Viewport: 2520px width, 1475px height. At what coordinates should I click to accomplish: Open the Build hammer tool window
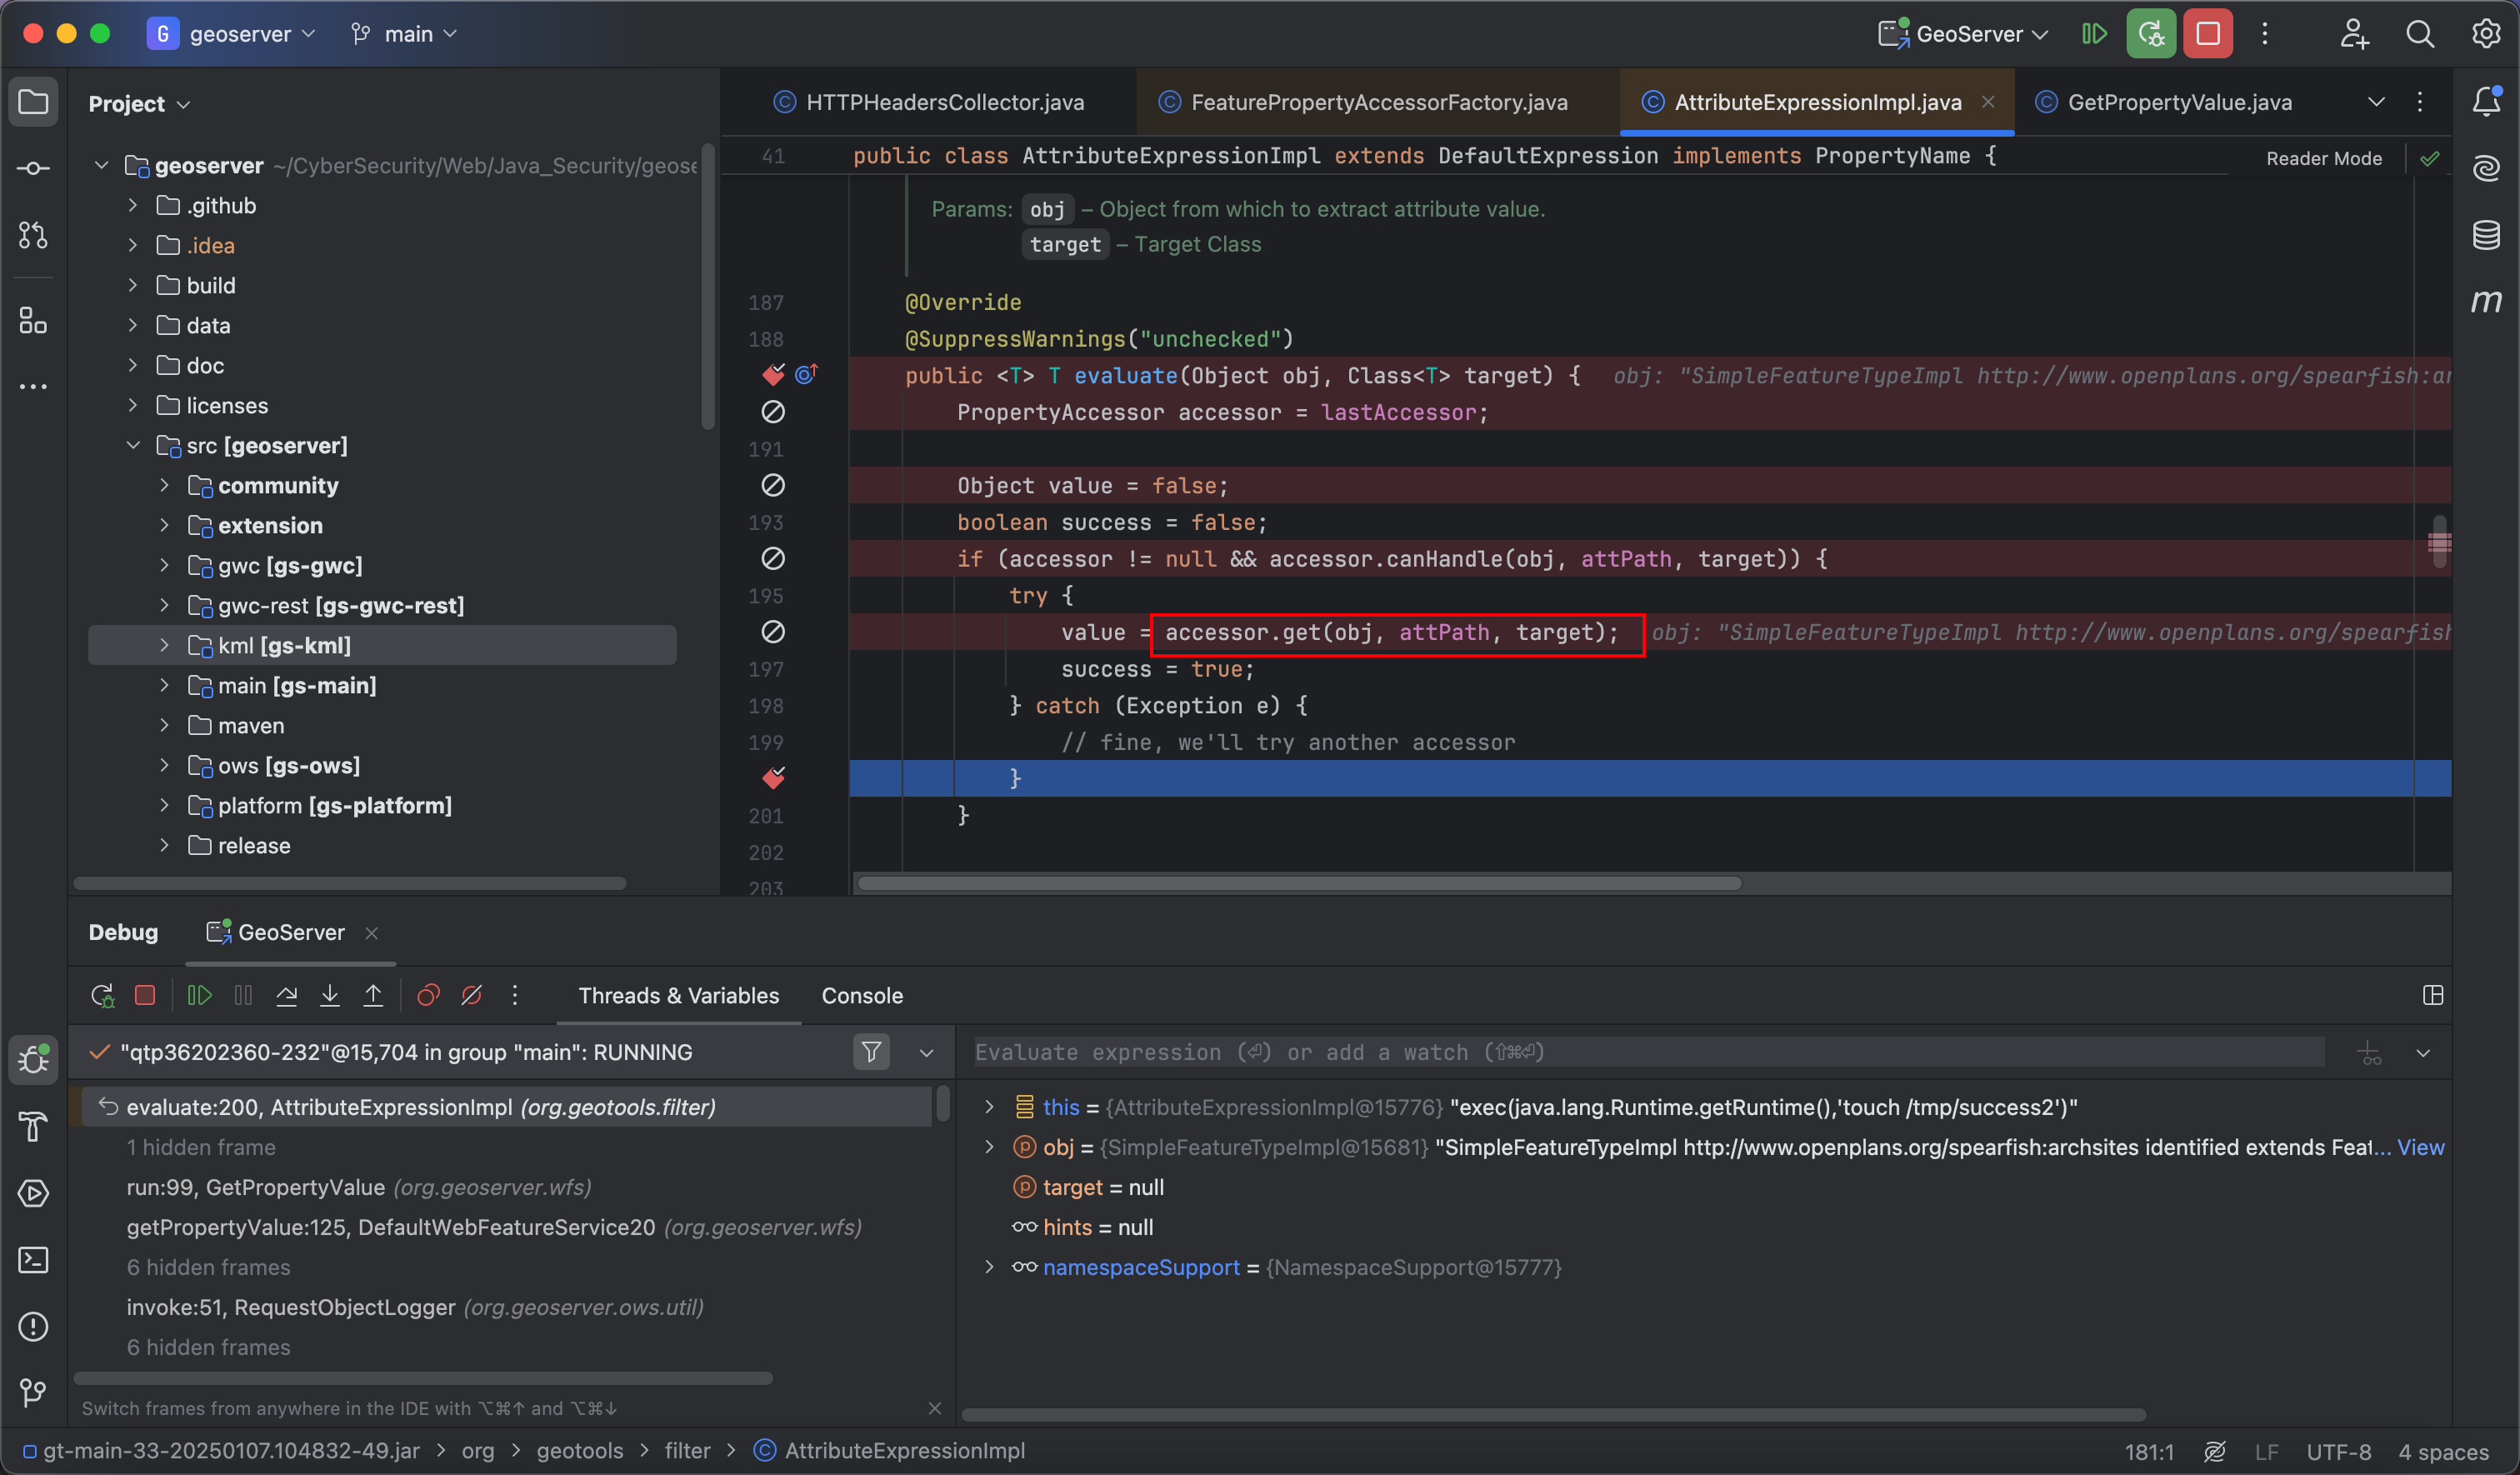click(x=33, y=1126)
